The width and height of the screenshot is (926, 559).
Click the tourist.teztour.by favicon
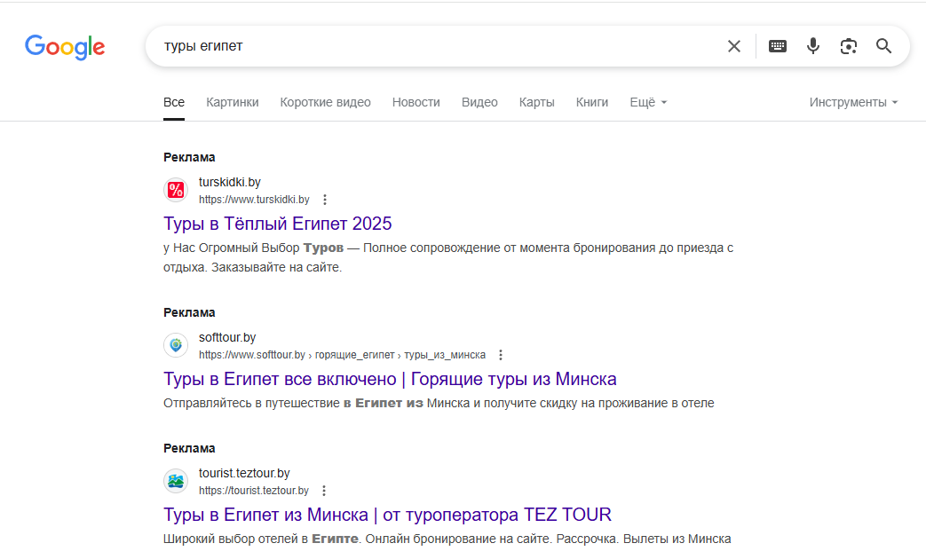176,481
